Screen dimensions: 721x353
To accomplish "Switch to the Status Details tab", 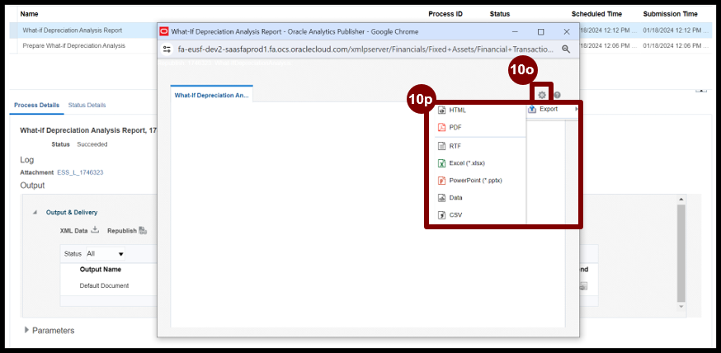I will (x=87, y=106).
